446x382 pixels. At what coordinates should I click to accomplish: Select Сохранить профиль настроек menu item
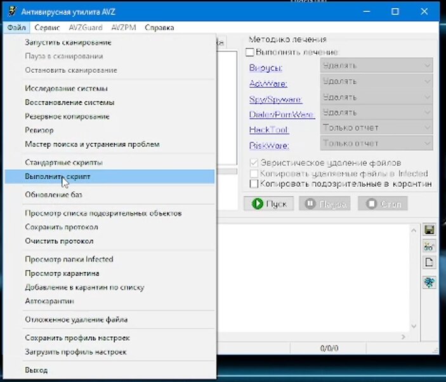(x=110, y=338)
